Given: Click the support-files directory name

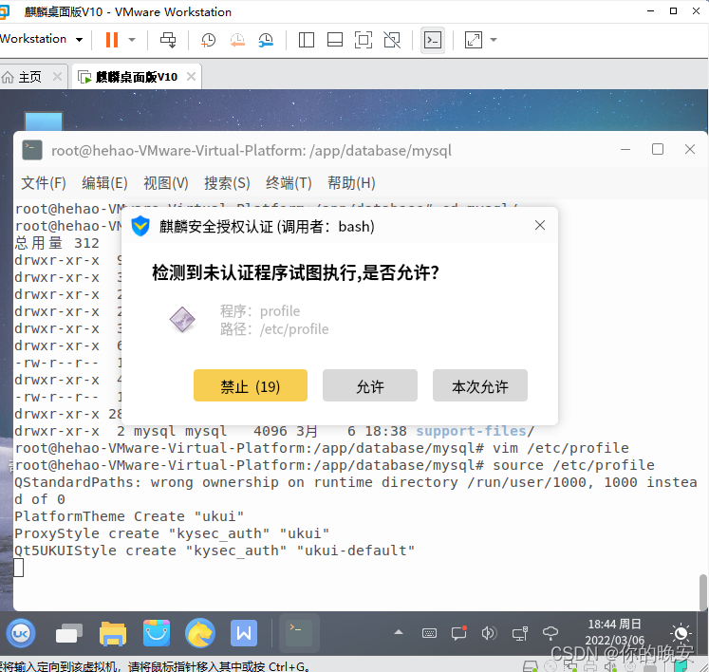Looking at the screenshot, I should coord(471,431).
